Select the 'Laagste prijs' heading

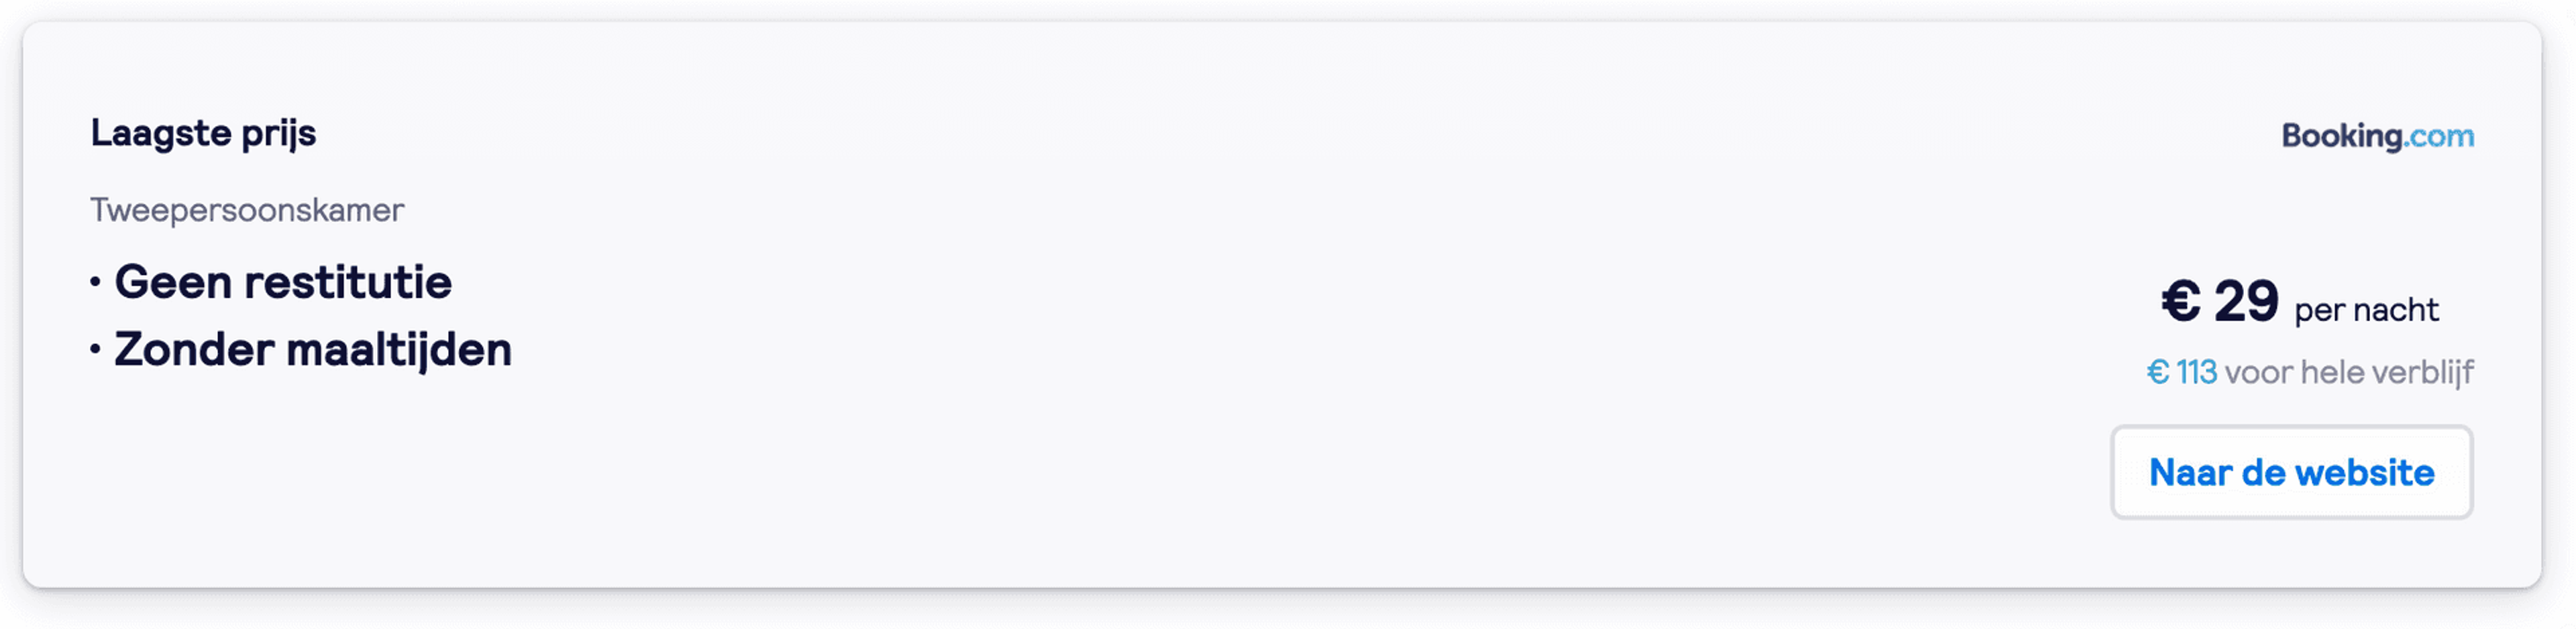[203, 134]
